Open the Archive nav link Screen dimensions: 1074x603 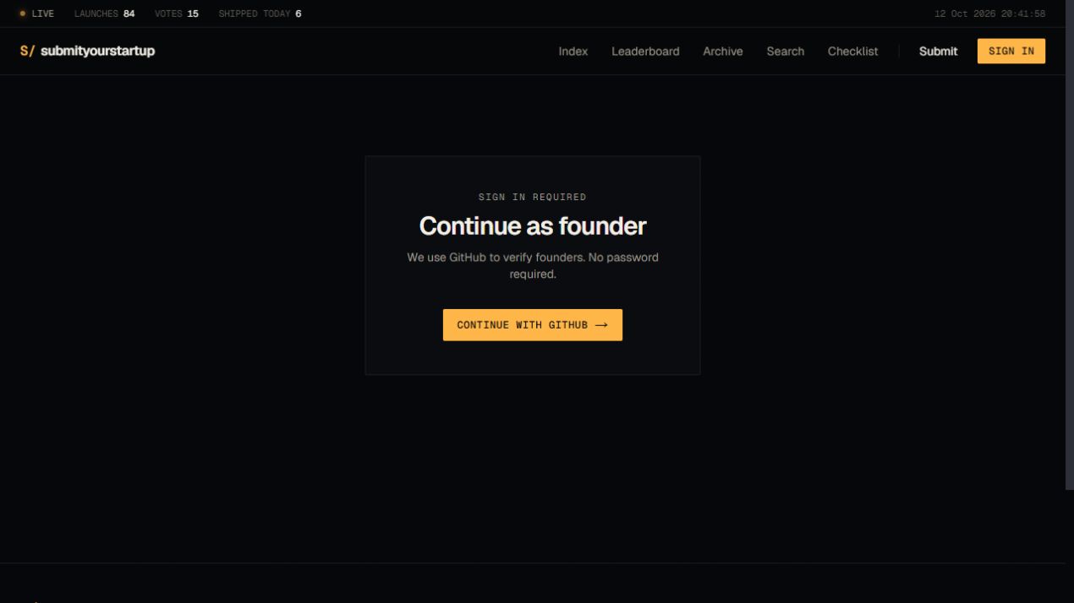(722, 52)
